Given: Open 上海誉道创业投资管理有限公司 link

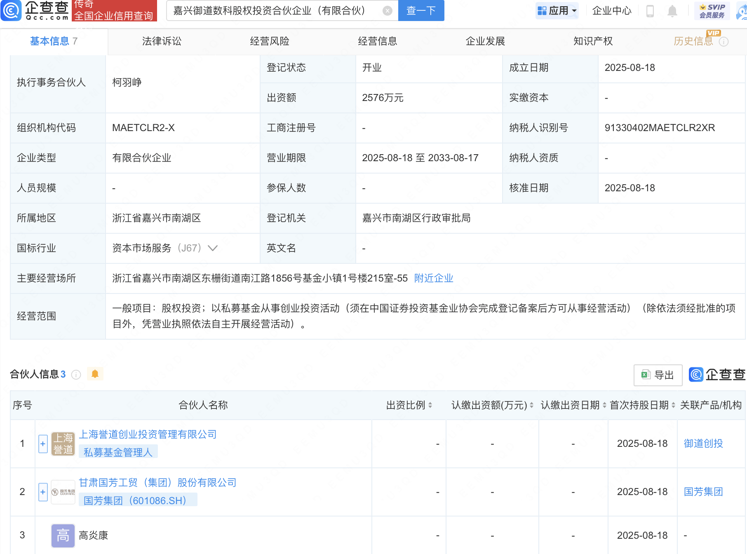Looking at the screenshot, I should [148, 434].
